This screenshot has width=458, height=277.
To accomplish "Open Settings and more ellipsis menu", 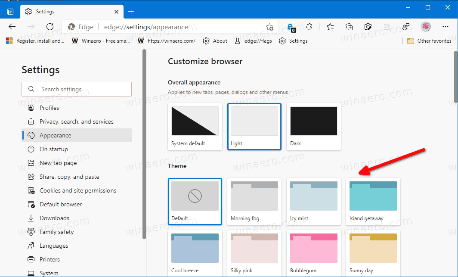I will tap(446, 27).
